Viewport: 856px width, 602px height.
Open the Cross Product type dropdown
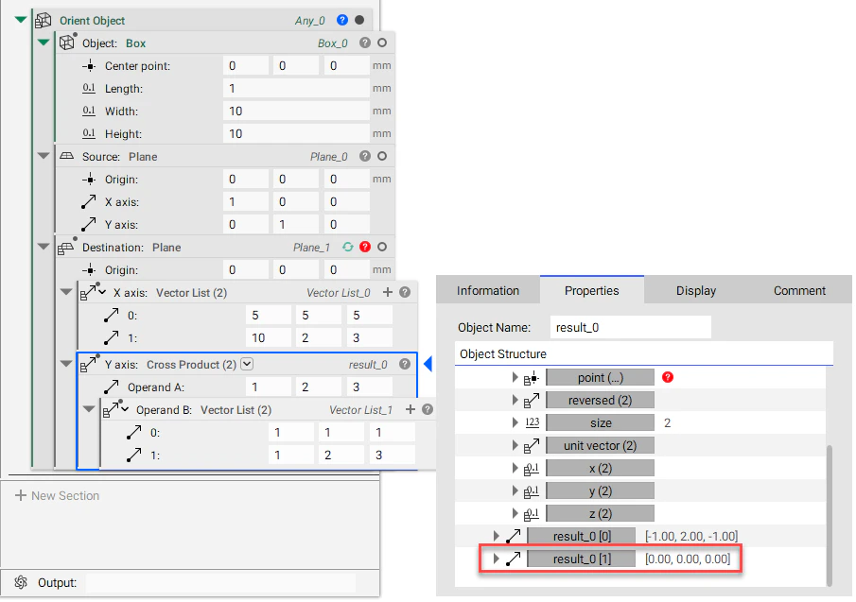247,364
